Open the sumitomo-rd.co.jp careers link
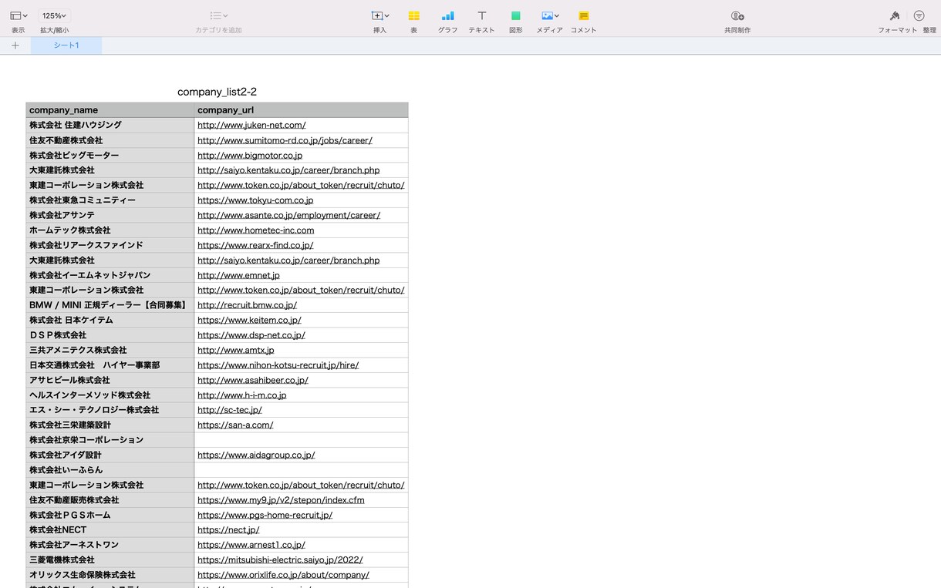 click(x=285, y=140)
